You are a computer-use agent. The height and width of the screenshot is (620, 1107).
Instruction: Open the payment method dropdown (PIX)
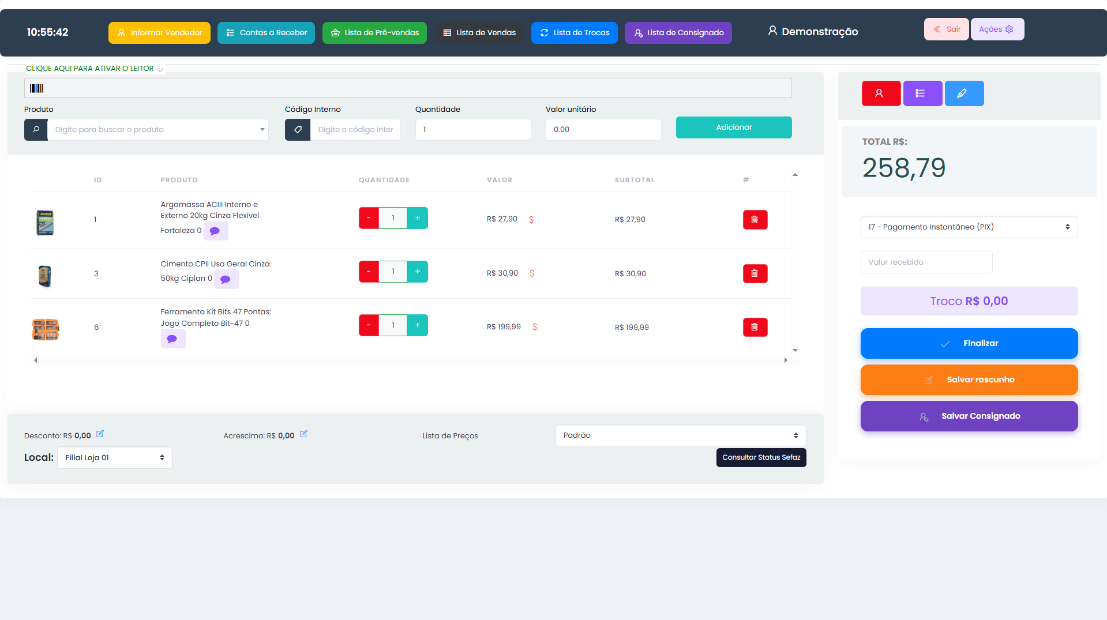point(969,227)
